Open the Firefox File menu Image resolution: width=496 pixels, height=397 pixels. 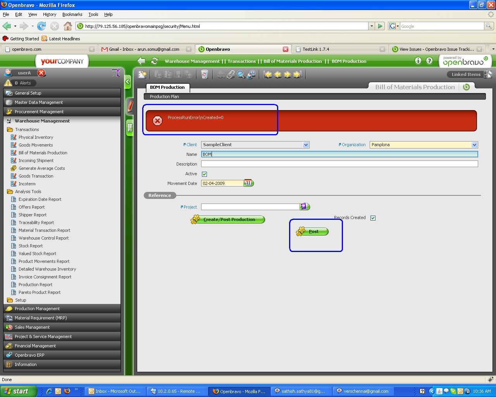click(6, 14)
